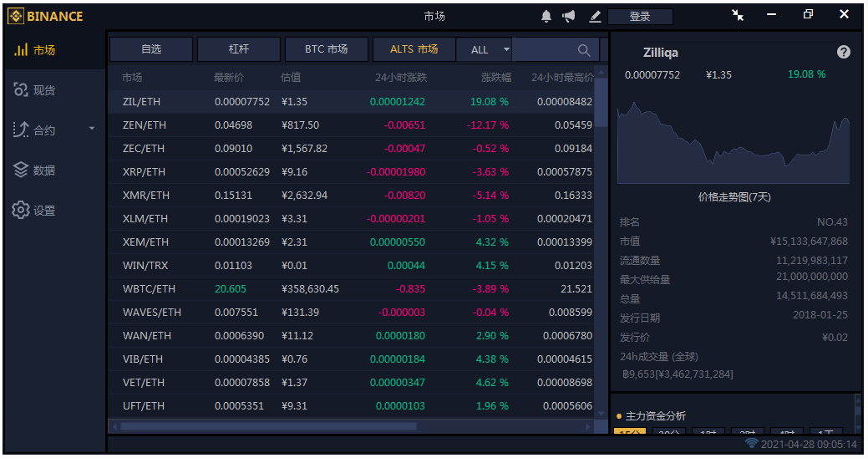The image size is (868, 458).
Task: Select the ZEN/ETH row
Action: tap(351, 125)
